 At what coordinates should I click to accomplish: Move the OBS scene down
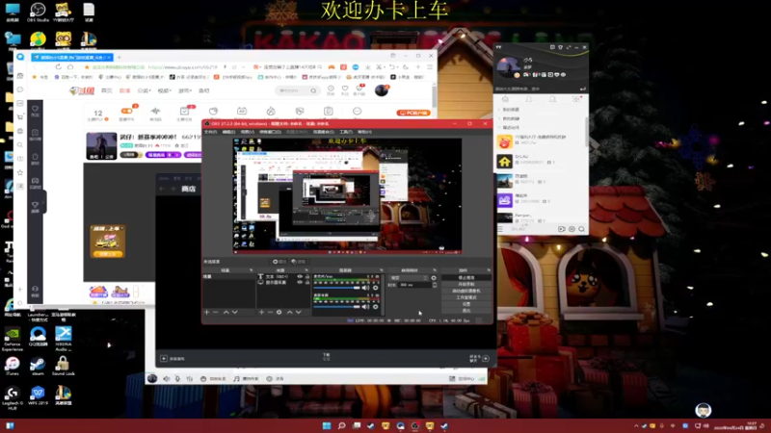[x=235, y=312]
